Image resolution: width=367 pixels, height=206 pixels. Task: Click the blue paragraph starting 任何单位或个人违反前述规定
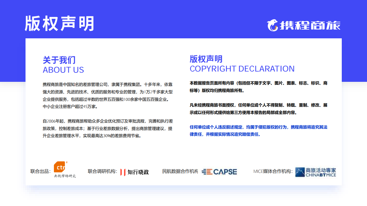click(x=259, y=131)
